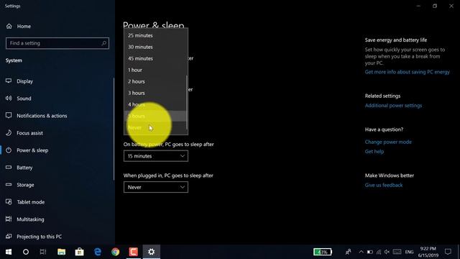Click the Projecting to this PC icon
This screenshot has height=259, width=460.
click(9, 237)
